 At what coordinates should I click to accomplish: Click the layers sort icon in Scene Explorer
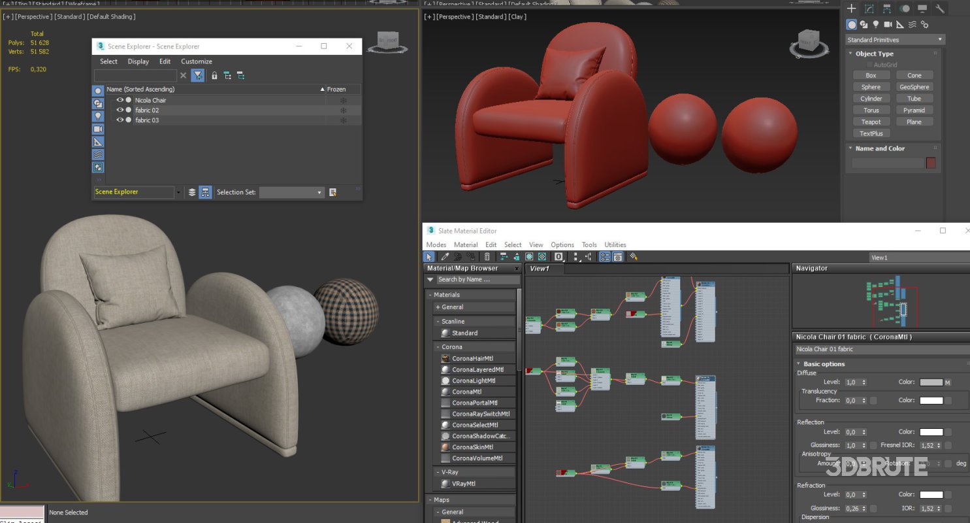[192, 192]
